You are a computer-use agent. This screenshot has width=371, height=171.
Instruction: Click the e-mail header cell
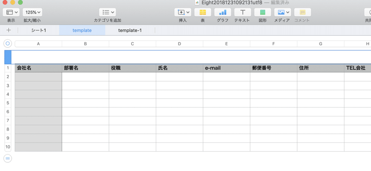pyautogui.click(x=226, y=68)
